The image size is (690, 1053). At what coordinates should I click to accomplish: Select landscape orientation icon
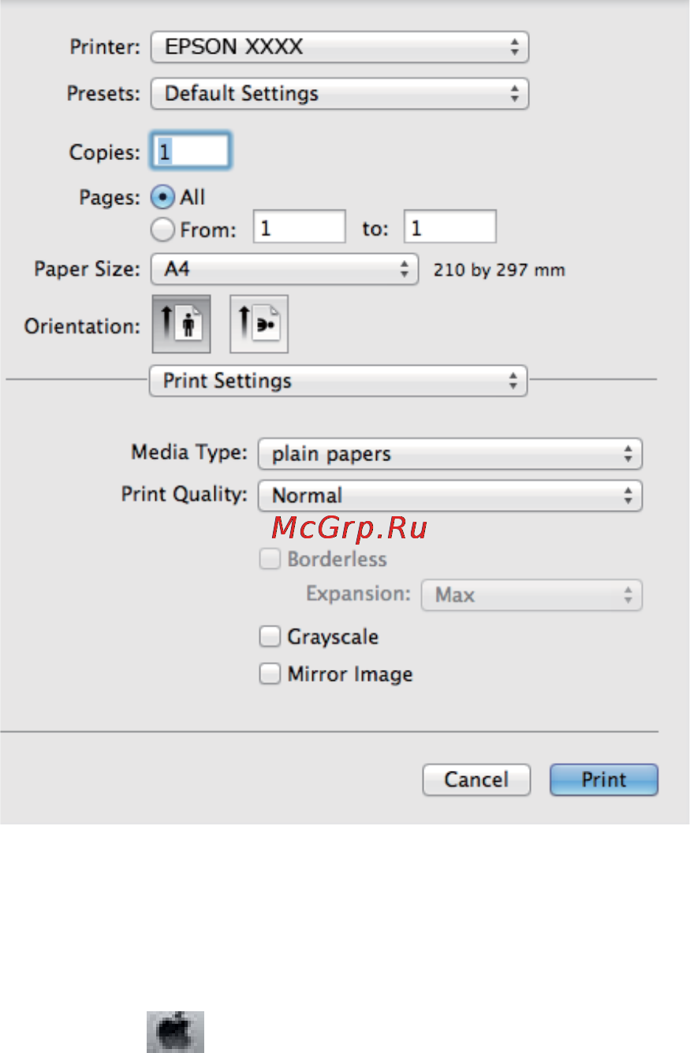point(258,323)
